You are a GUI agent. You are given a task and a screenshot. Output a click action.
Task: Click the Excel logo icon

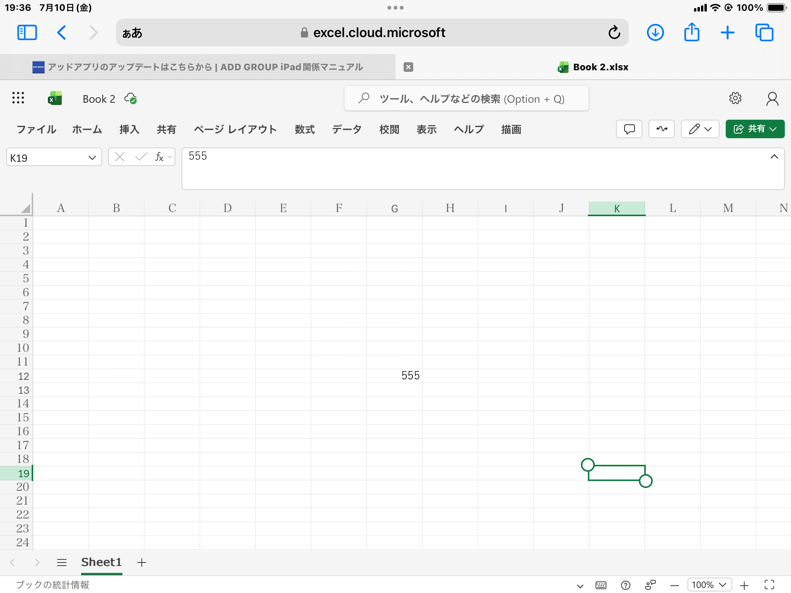tap(55, 98)
